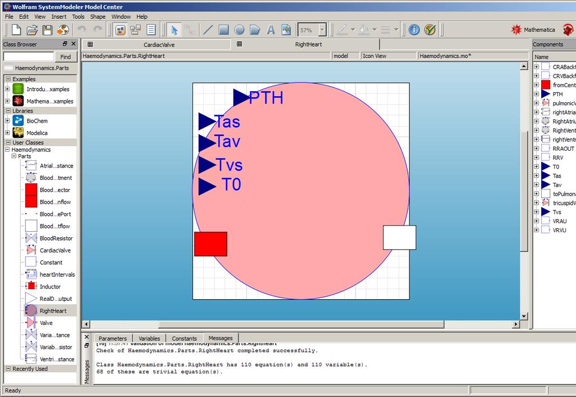Select the Text tool (A icon)
The height and width of the screenshot is (397, 576).
(271, 30)
